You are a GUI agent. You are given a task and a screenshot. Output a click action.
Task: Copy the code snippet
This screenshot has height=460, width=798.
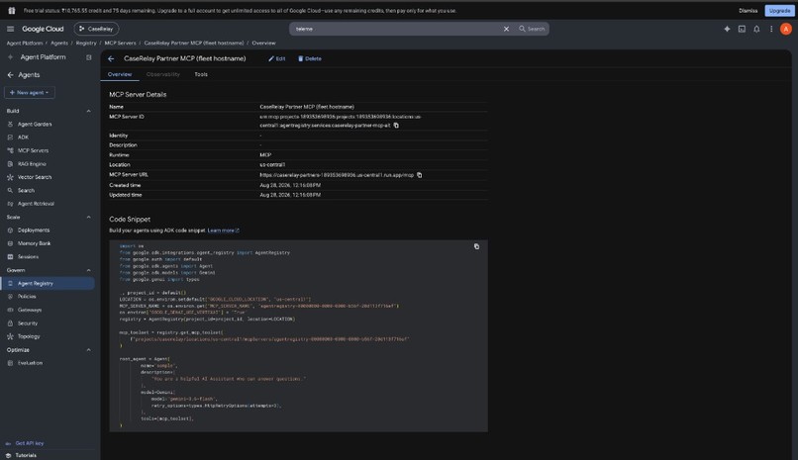[476, 246]
